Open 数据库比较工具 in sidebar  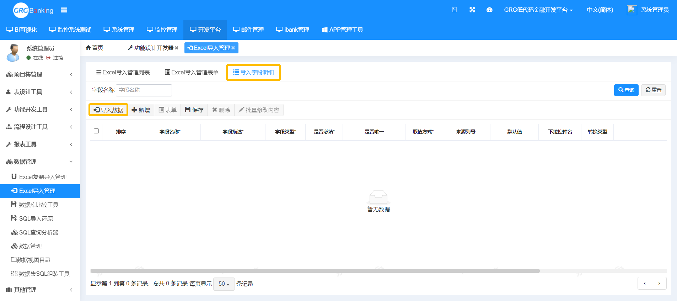[x=40, y=205]
